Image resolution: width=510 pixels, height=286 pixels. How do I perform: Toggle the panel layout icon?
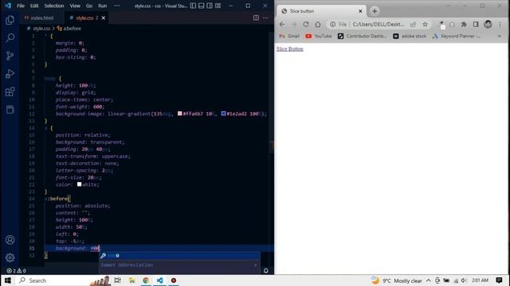[202, 6]
